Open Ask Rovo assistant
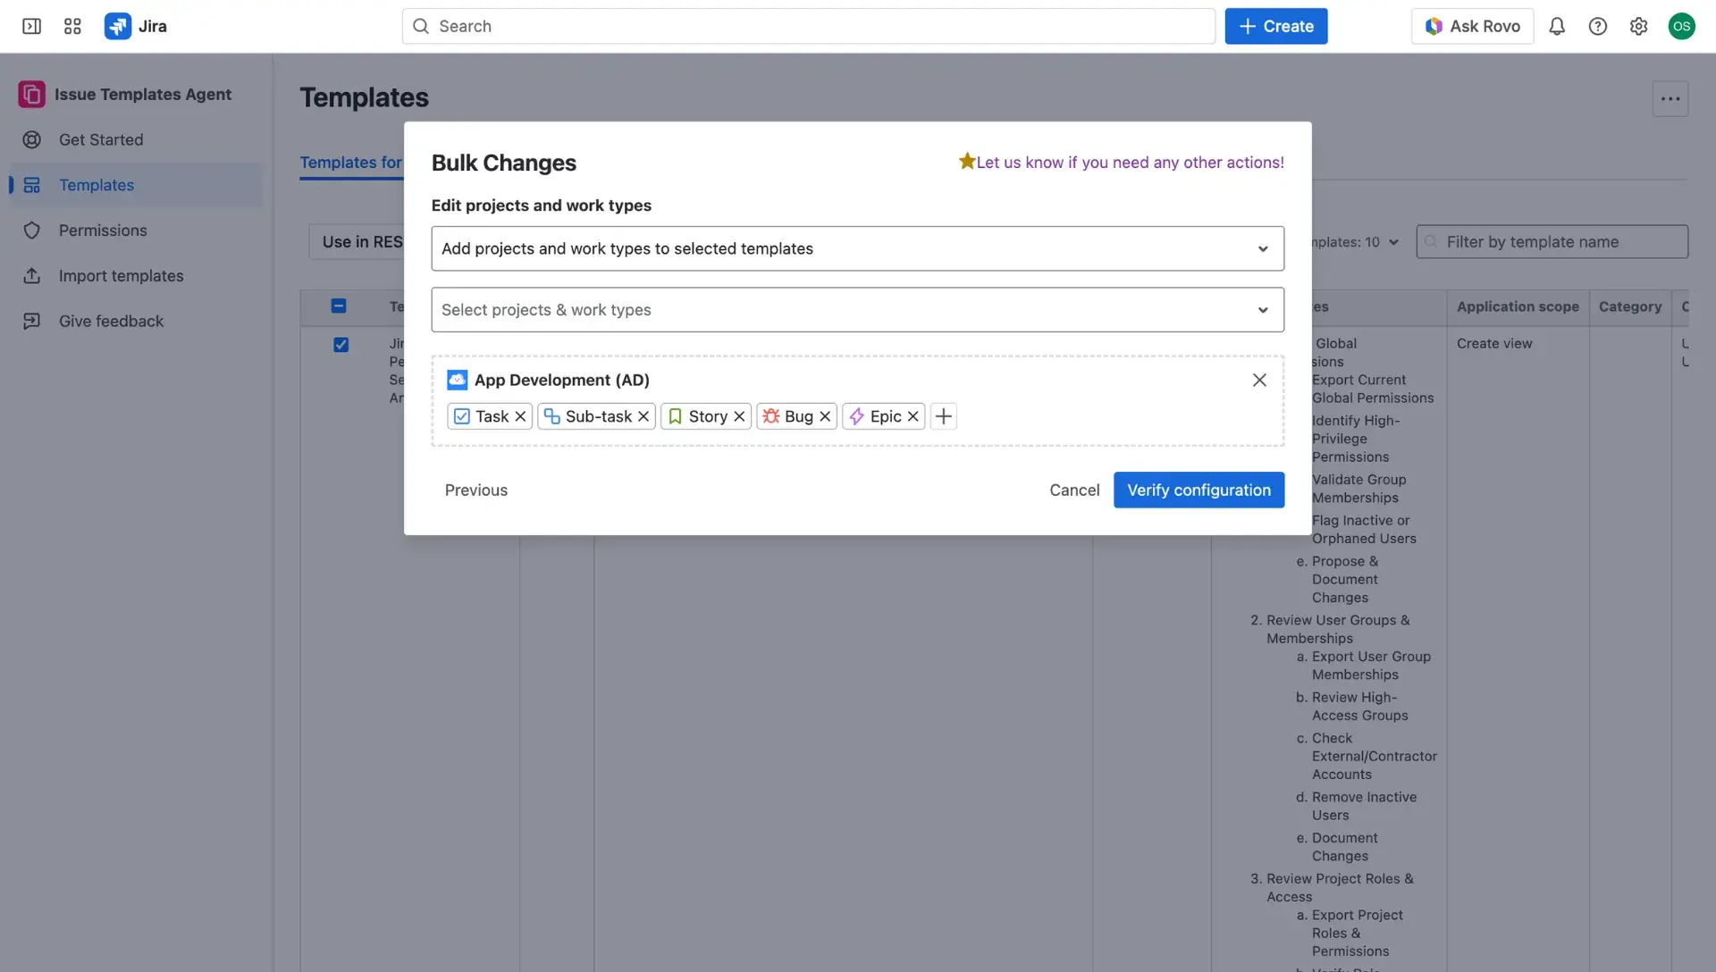The width and height of the screenshot is (1716, 972). tap(1471, 26)
